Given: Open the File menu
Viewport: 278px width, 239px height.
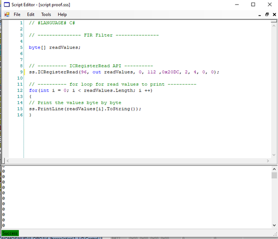Looking at the screenshot, I should (x=17, y=14).
